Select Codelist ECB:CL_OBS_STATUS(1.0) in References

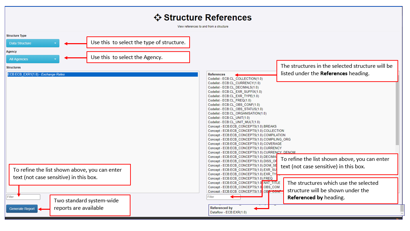(235, 109)
